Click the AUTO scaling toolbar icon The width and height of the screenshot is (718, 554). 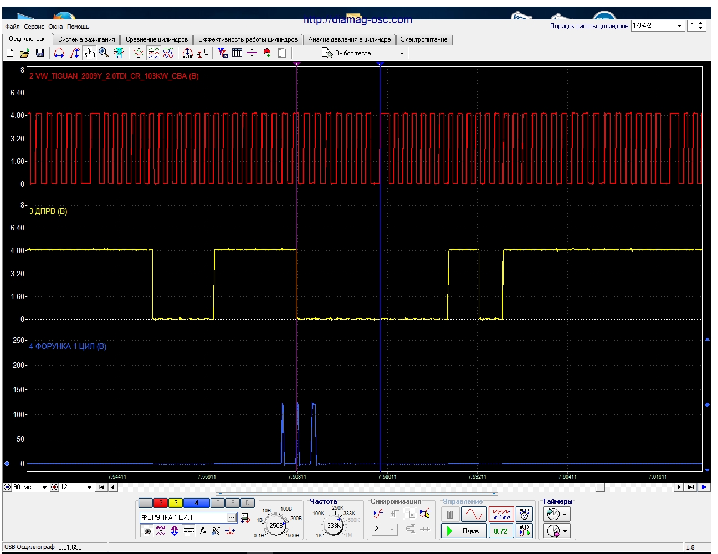(188, 53)
